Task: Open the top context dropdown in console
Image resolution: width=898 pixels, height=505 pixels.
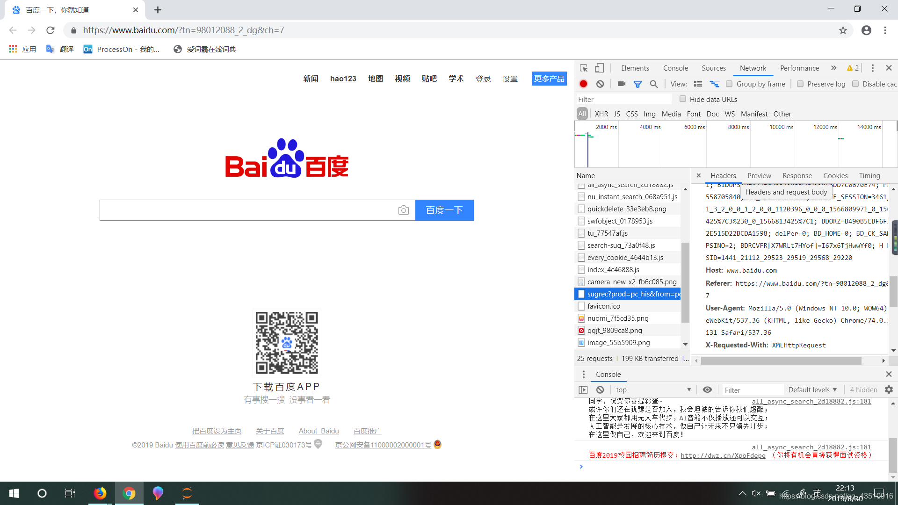Action: pyautogui.click(x=653, y=390)
